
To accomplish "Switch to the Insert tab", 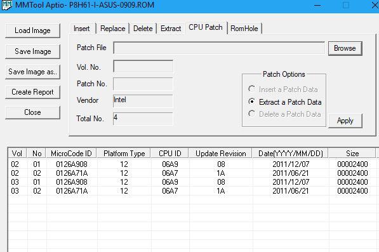I will 82,29.
